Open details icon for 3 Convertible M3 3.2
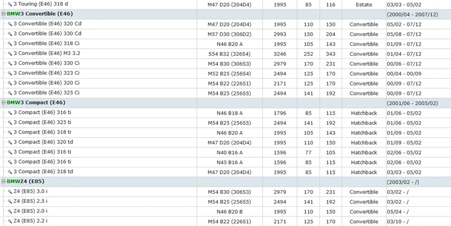This screenshot has height=226, width=451. (x=10, y=53)
